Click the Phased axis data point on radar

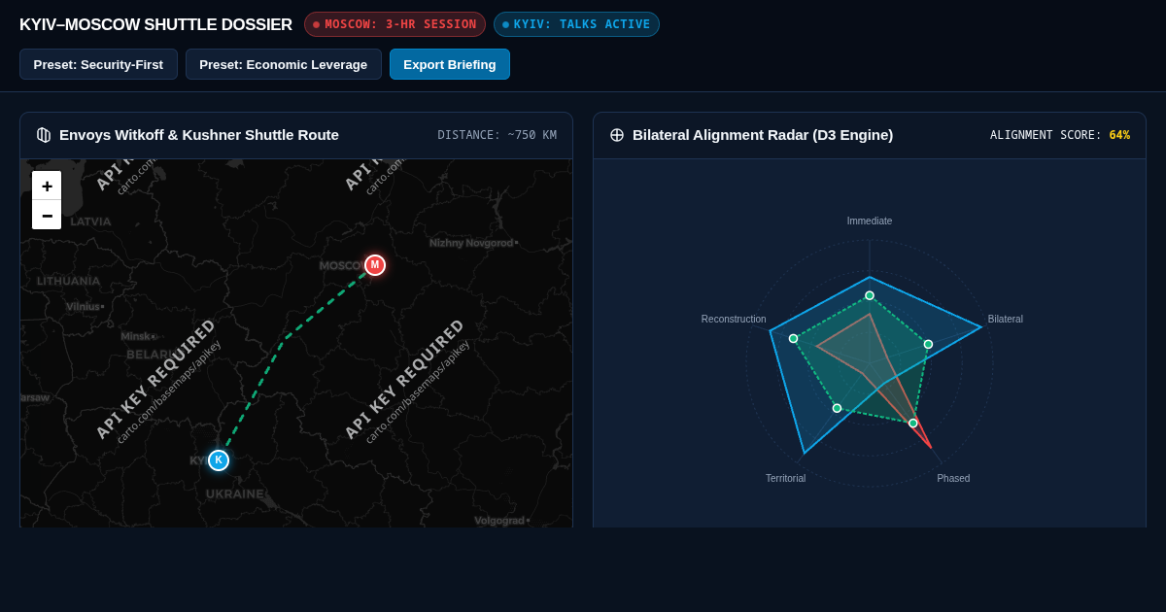point(913,423)
